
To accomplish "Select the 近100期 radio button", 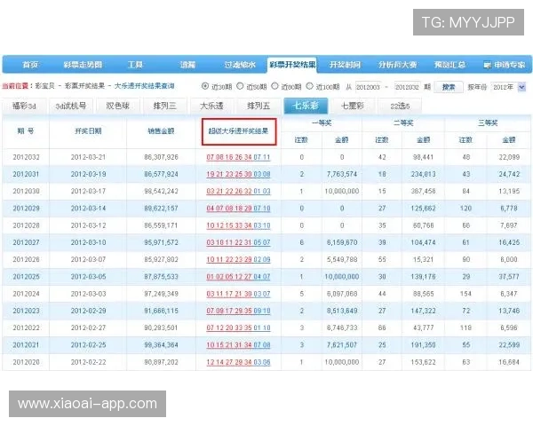I will pyautogui.click(x=309, y=86).
